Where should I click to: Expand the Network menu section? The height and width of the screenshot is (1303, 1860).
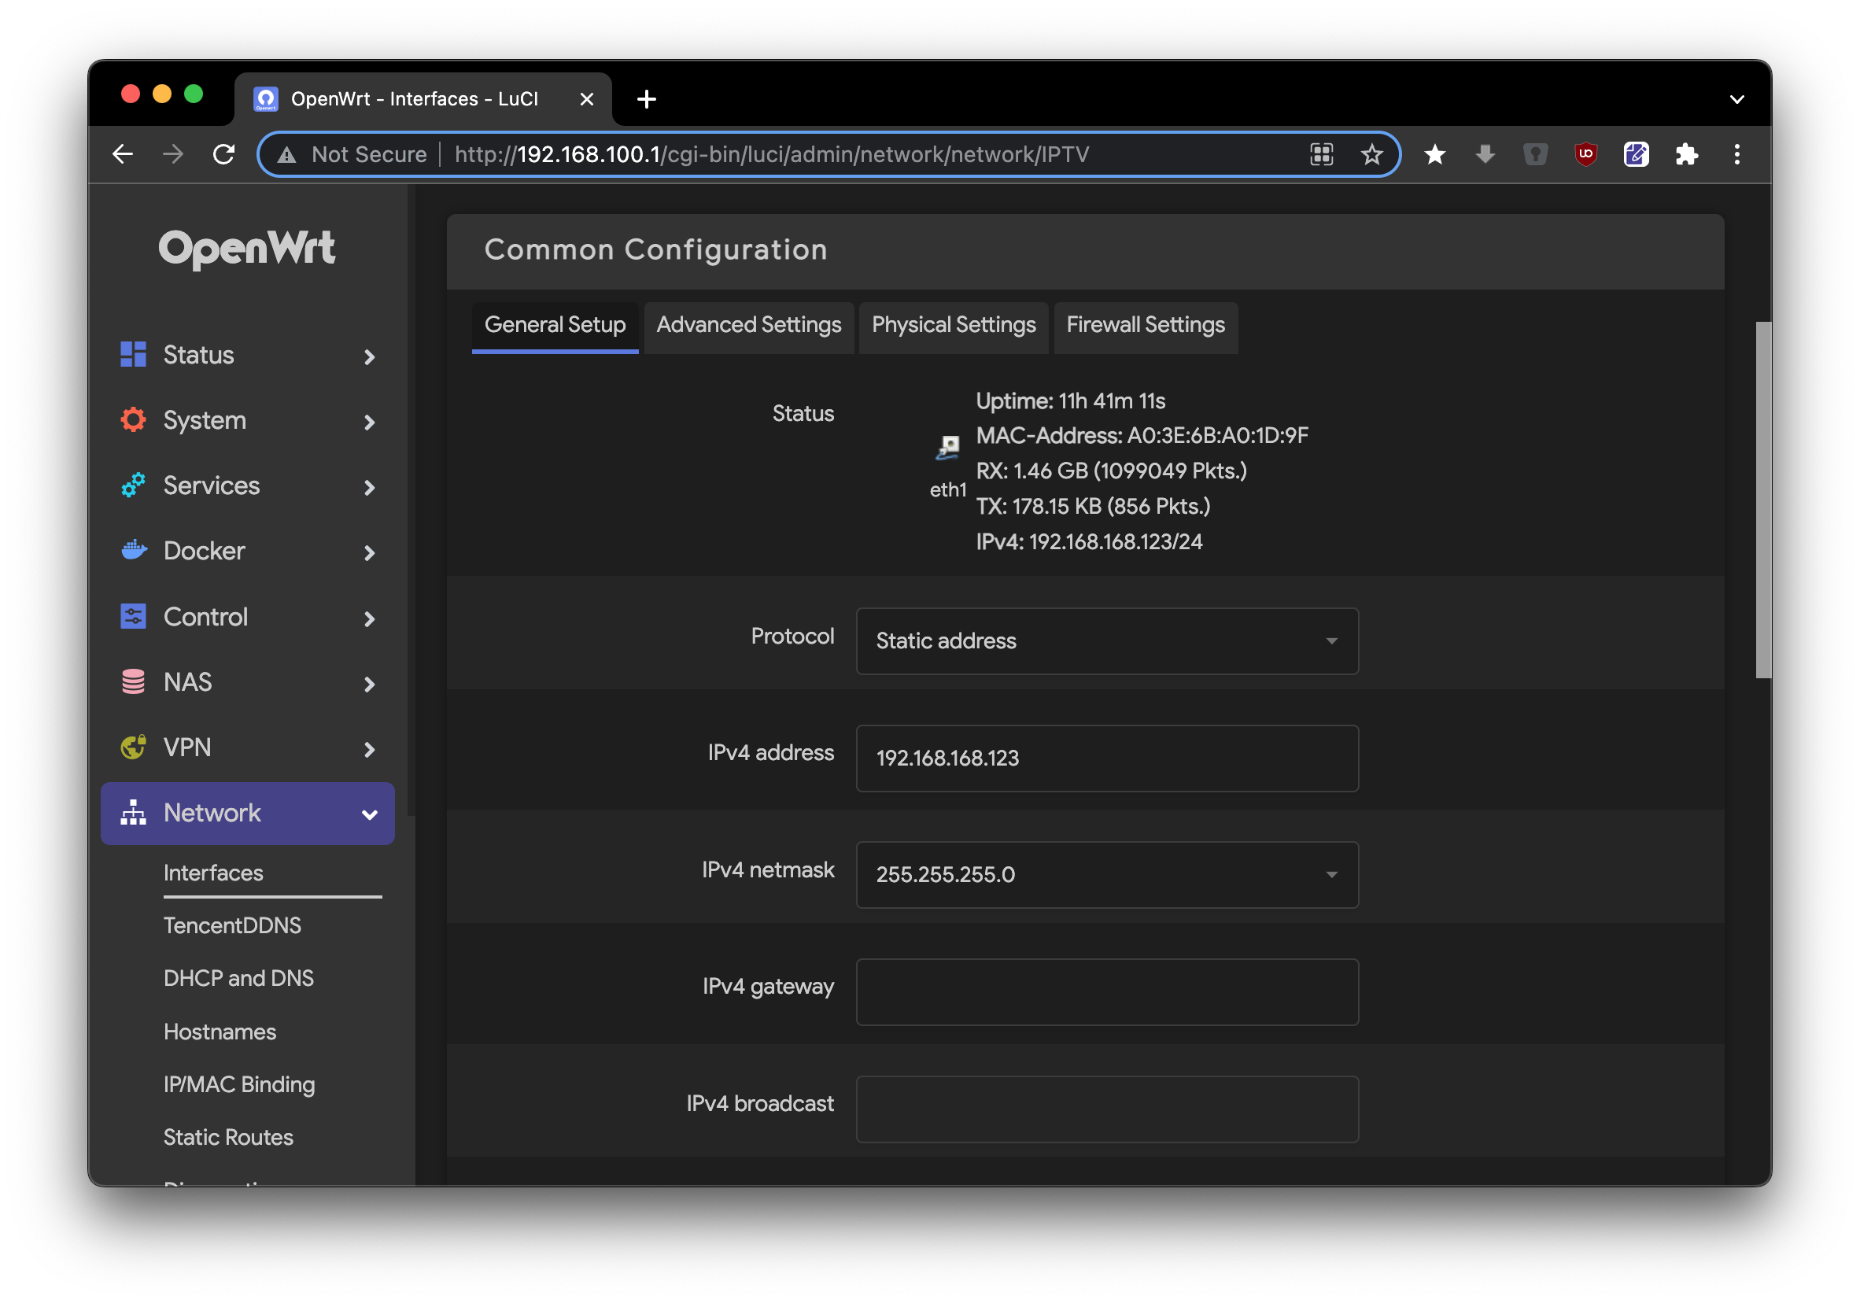click(247, 813)
